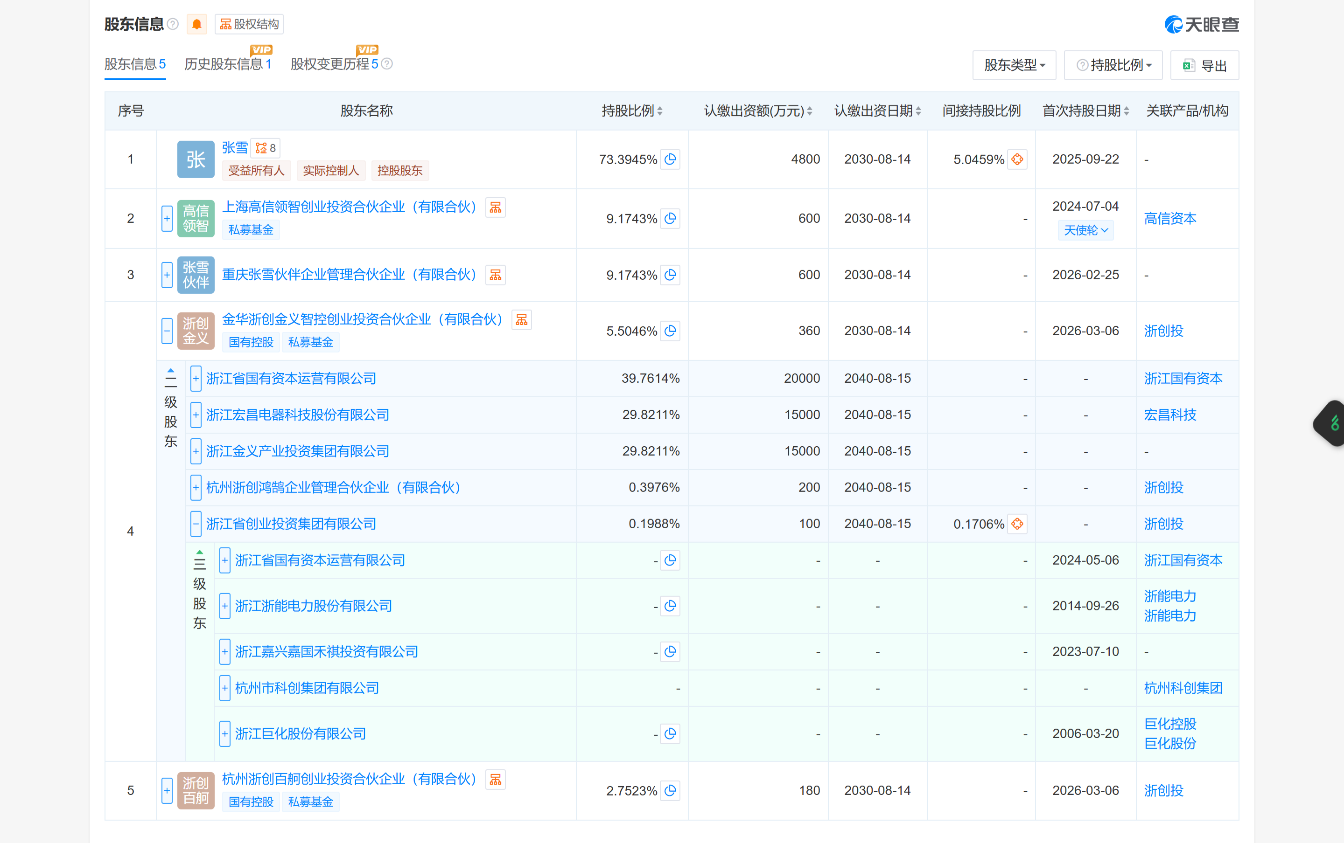The width and height of the screenshot is (1344, 843).
Task: Click help icon next to 股东信息 title
Action: (x=173, y=25)
